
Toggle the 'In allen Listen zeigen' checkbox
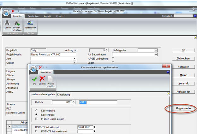tap(38, 119)
